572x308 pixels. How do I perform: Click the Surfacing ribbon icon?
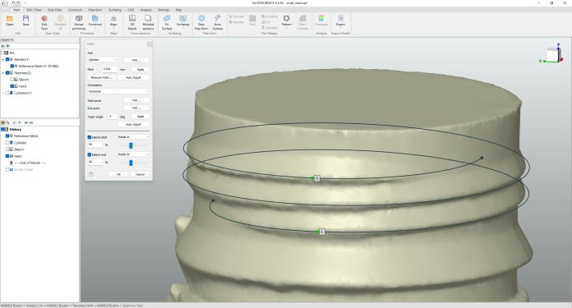tap(182, 21)
